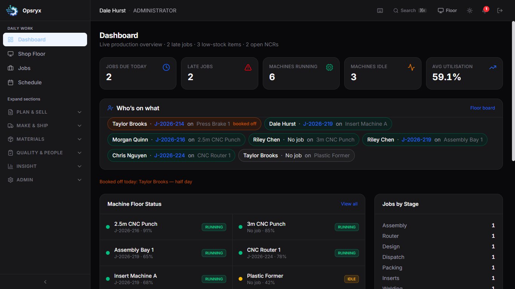This screenshot has height=289, width=515.
Task: Click the Quality & People clipboard icon
Action: pos(11,153)
